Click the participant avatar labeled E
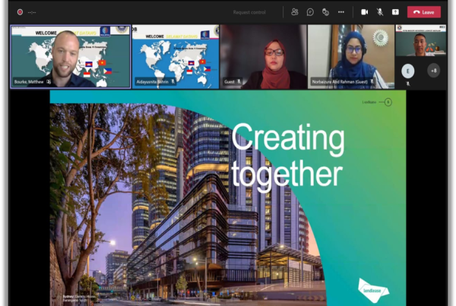456x306 pixels. click(x=407, y=71)
